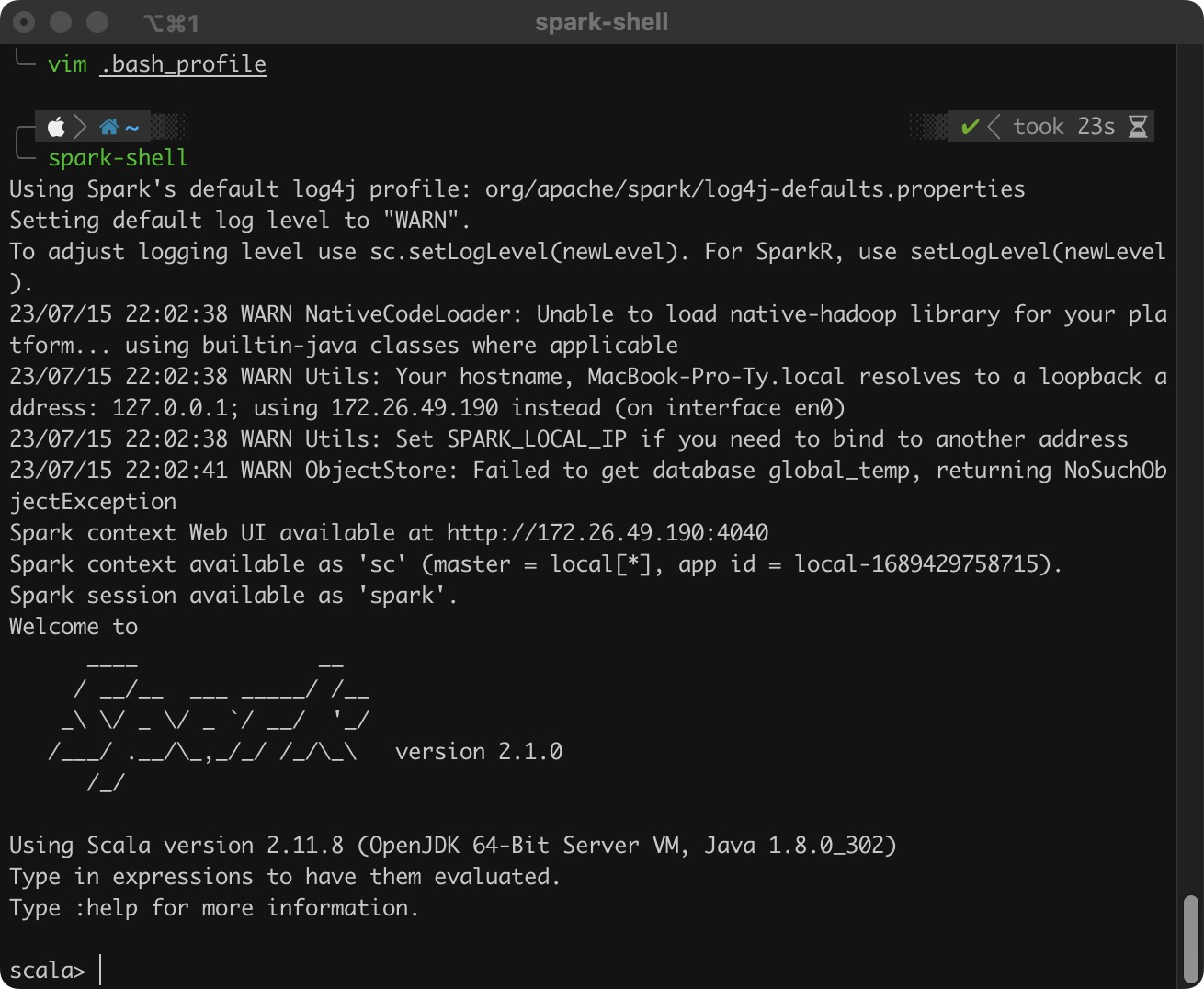Click the "Welcome to" text

point(74,627)
